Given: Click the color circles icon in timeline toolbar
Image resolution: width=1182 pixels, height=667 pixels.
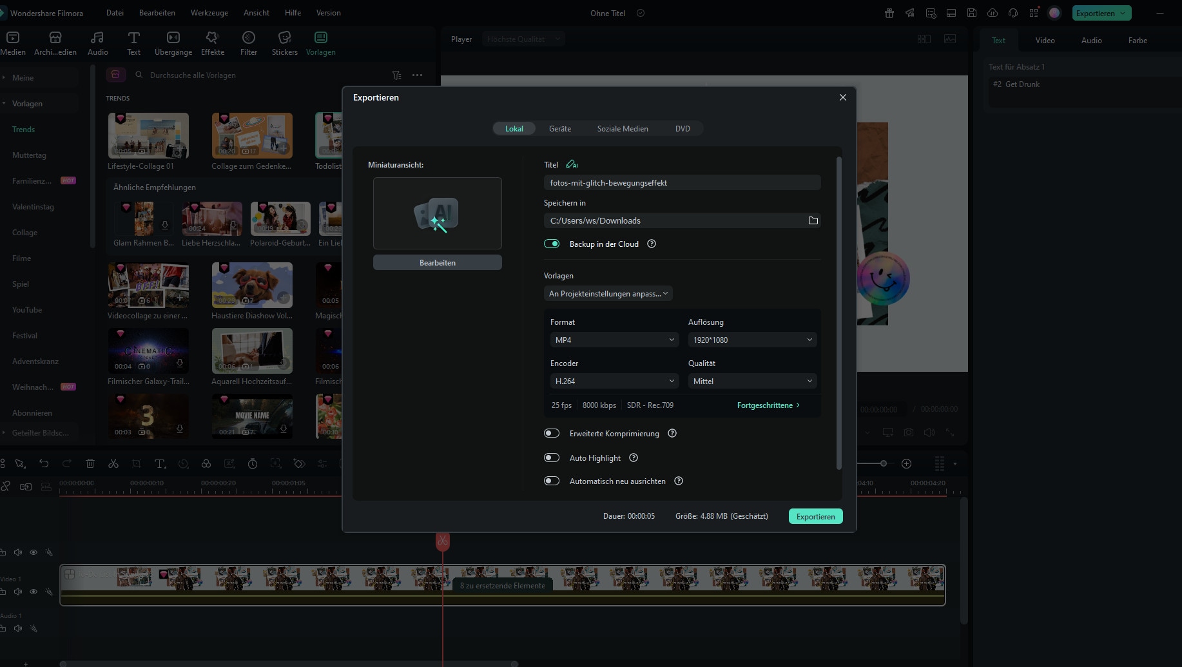Looking at the screenshot, I should tap(206, 463).
